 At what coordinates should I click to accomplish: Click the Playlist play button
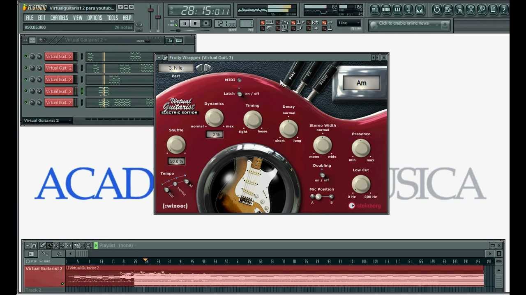(96, 245)
